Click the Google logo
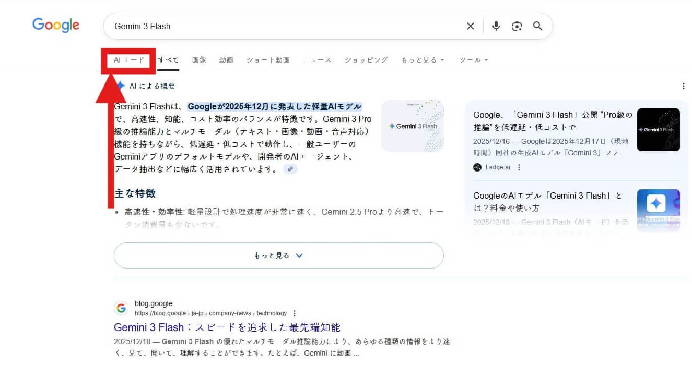The height and width of the screenshot is (366, 692). pos(56,25)
